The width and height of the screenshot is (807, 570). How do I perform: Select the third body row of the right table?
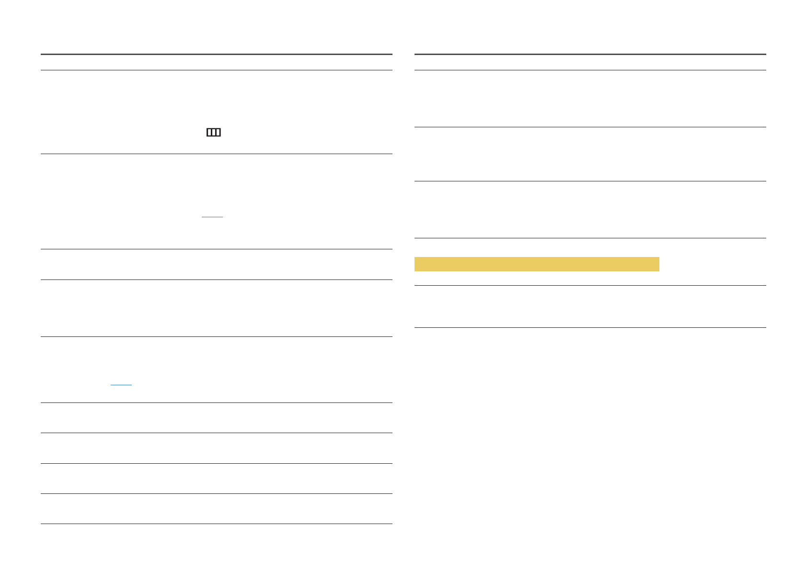[590, 210]
